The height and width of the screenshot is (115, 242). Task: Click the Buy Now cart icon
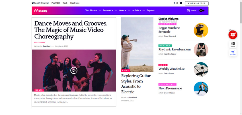click(233, 53)
